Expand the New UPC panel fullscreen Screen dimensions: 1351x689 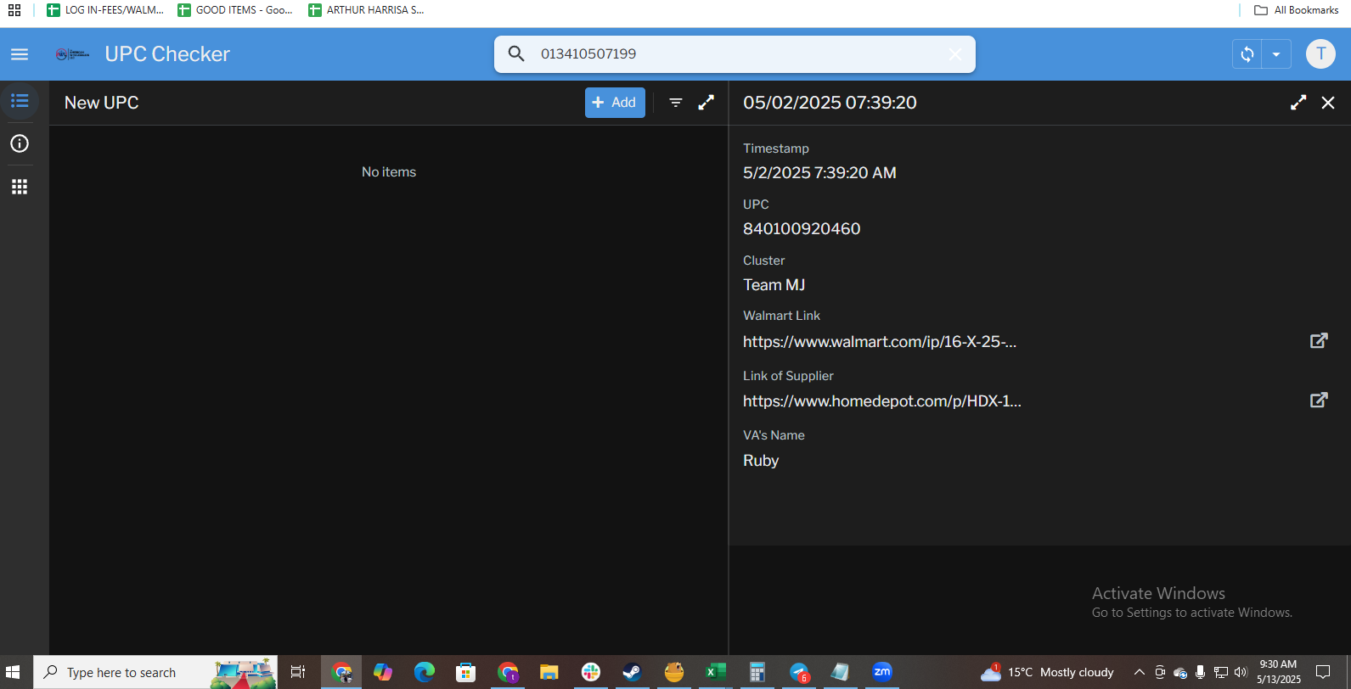[706, 103]
